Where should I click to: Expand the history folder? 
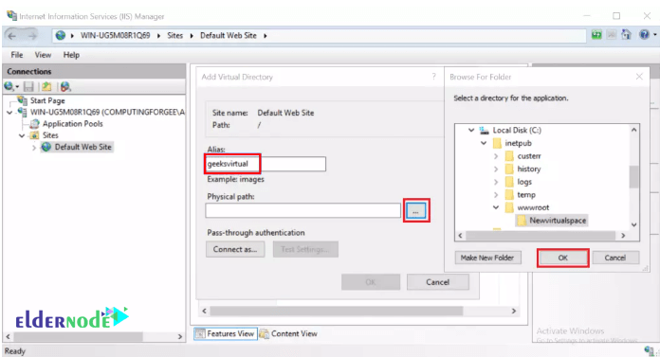(496, 170)
